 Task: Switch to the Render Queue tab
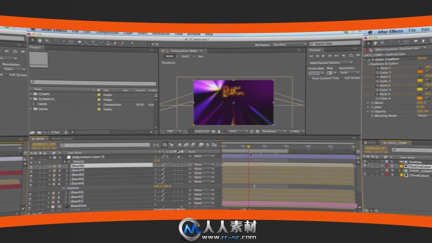click(x=62, y=138)
